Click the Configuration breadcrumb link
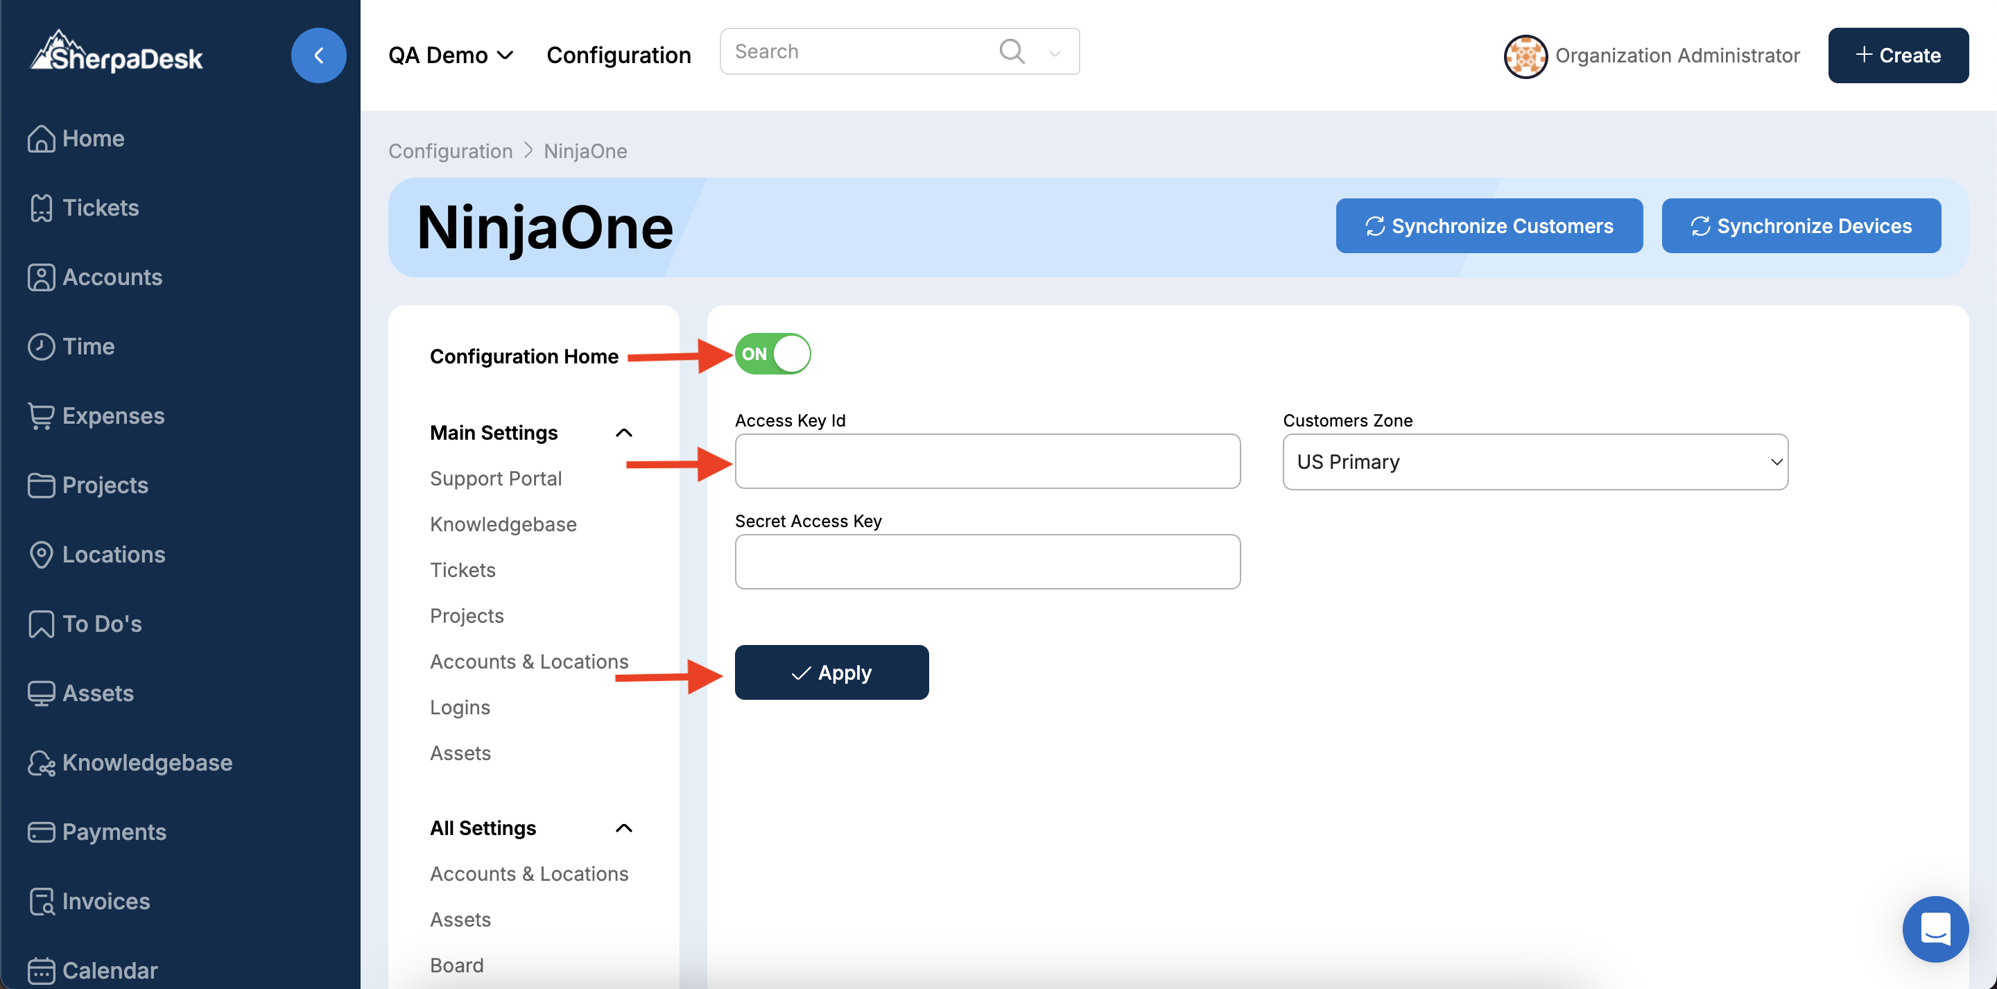This screenshot has height=989, width=1997. [451, 151]
